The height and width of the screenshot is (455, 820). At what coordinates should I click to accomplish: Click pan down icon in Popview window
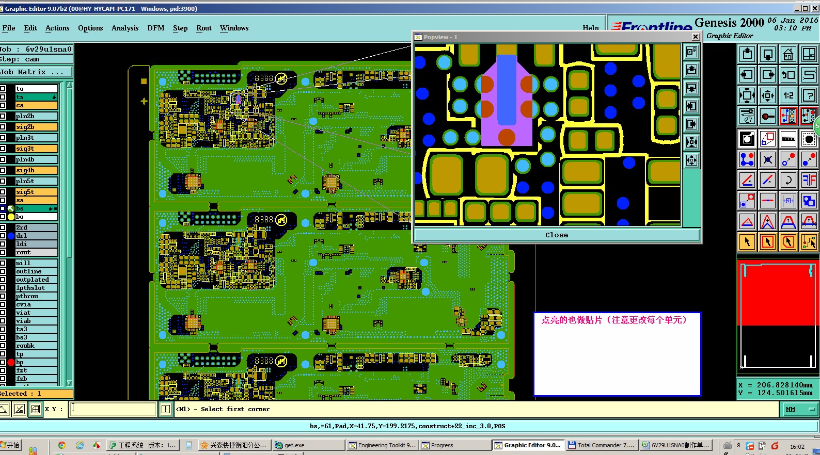coord(692,88)
